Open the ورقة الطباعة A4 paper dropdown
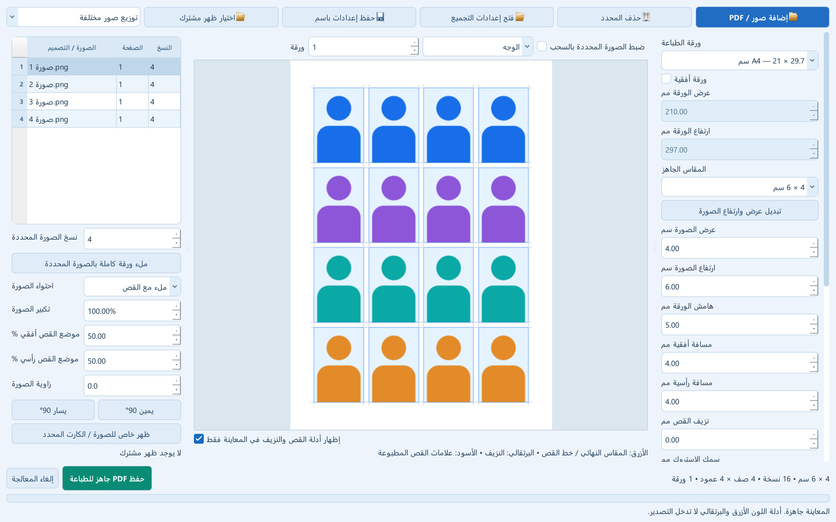 click(739, 61)
